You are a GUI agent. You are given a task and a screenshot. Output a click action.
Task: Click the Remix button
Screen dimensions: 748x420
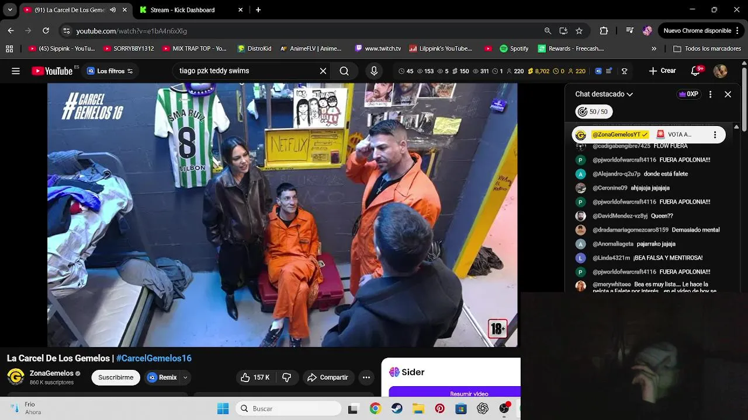click(162, 377)
